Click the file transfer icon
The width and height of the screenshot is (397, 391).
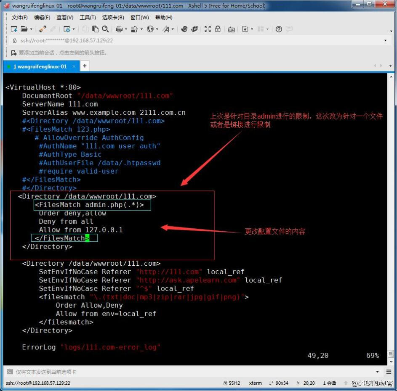coord(134,29)
